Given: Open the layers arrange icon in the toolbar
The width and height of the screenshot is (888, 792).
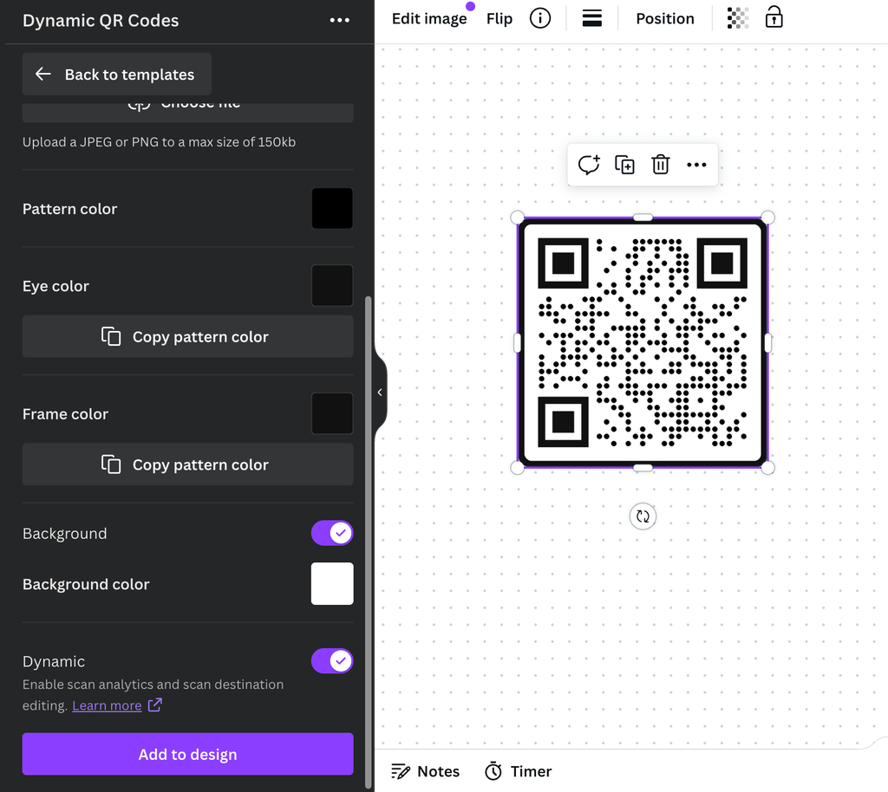Looking at the screenshot, I should click(x=592, y=17).
